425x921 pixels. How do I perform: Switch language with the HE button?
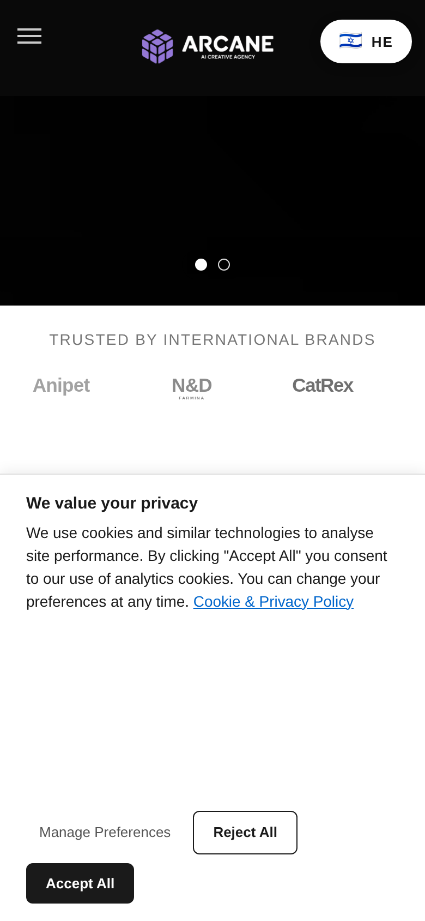pyautogui.click(x=366, y=41)
